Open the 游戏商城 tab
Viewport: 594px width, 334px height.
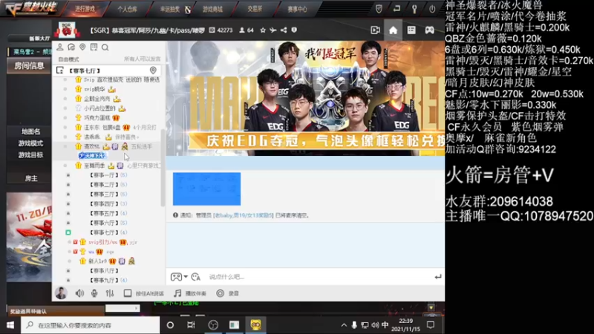(212, 9)
